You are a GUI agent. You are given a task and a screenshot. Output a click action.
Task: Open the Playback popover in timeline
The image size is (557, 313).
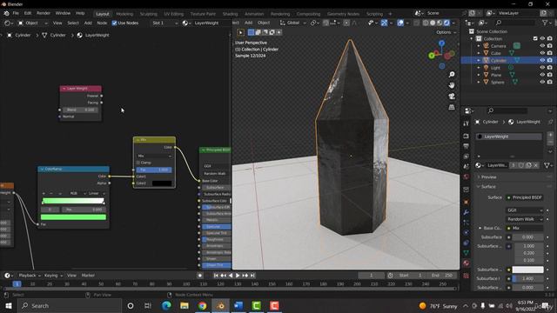29,275
